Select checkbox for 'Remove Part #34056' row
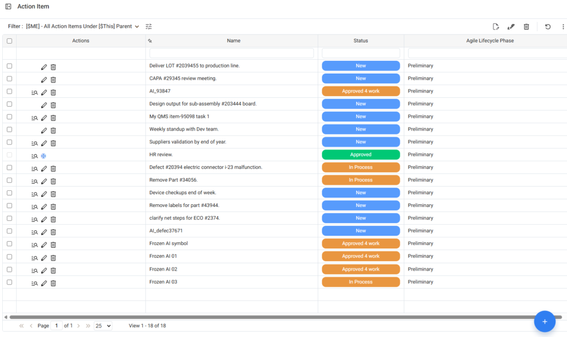Image resolution: width=567 pixels, height=337 pixels. click(x=9, y=180)
